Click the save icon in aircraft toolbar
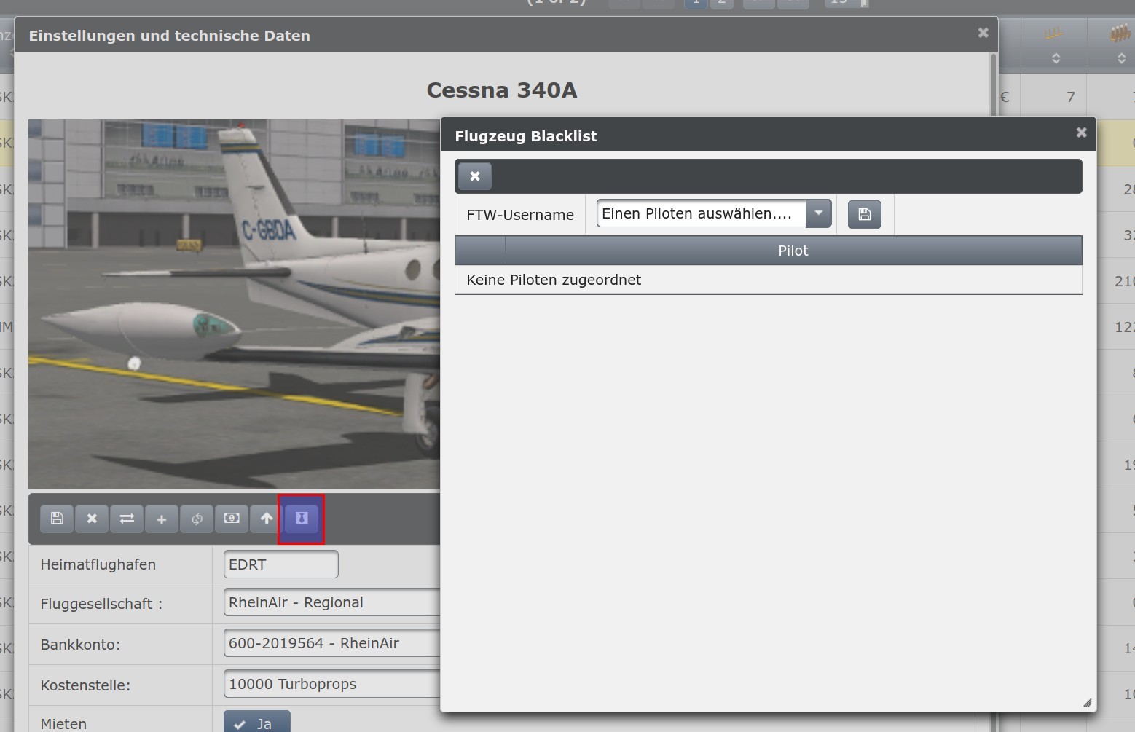1135x732 pixels. 57,519
